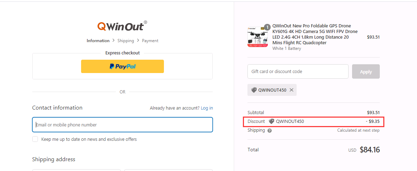Go to the Shipping breadcrumb step
Screen dimensions: 417x171
tap(126, 41)
